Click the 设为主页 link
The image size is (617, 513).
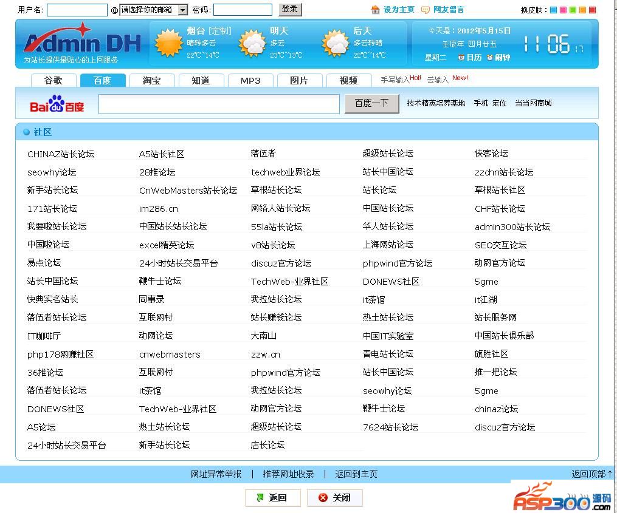[399, 10]
